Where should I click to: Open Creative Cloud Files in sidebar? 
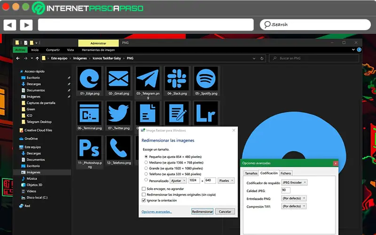[x=36, y=130]
